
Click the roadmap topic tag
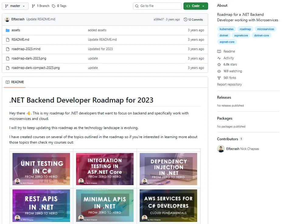[245, 29]
